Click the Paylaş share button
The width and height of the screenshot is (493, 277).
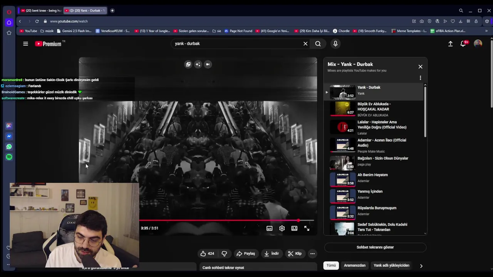coord(246,254)
